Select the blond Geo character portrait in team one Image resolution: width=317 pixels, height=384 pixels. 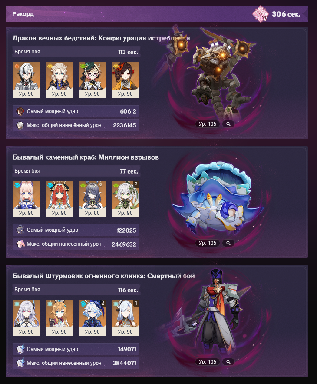(x=59, y=80)
